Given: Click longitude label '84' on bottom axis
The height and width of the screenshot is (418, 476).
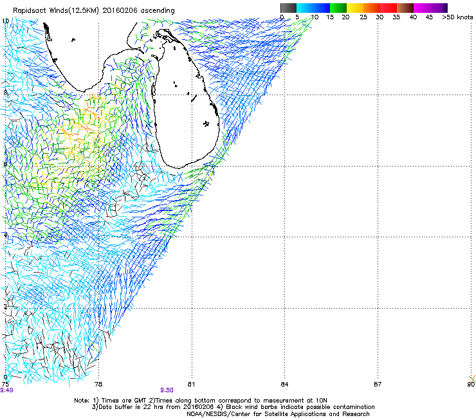Looking at the screenshot, I should (x=284, y=385).
